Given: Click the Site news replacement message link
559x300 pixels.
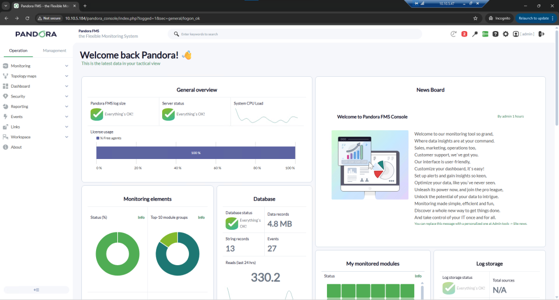Looking at the screenshot, I should click(x=471, y=224).
